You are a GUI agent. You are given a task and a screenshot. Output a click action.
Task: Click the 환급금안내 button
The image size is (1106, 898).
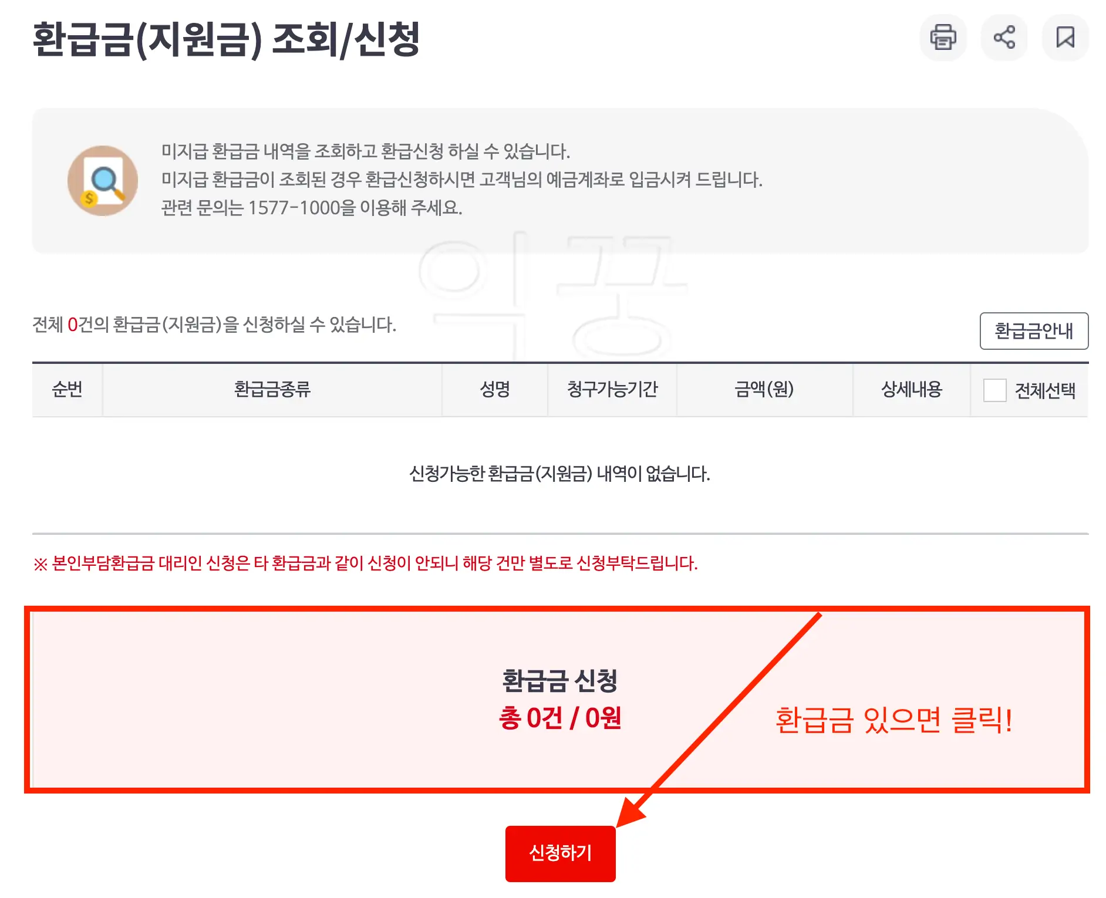[1034, 332]
